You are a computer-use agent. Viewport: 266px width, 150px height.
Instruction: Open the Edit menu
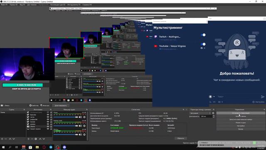coord(13,5)
